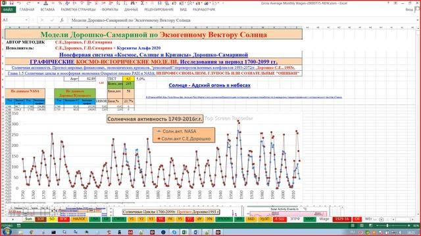Click the Excel icon on the taskbar

pyautogui.click(x=184, y=231)
